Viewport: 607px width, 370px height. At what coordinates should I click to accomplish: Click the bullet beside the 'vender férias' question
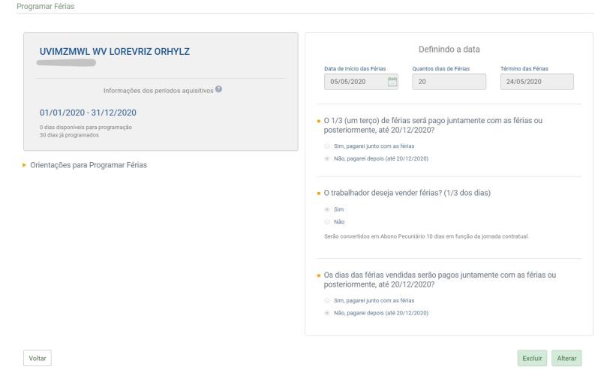[x=318, y=194]
